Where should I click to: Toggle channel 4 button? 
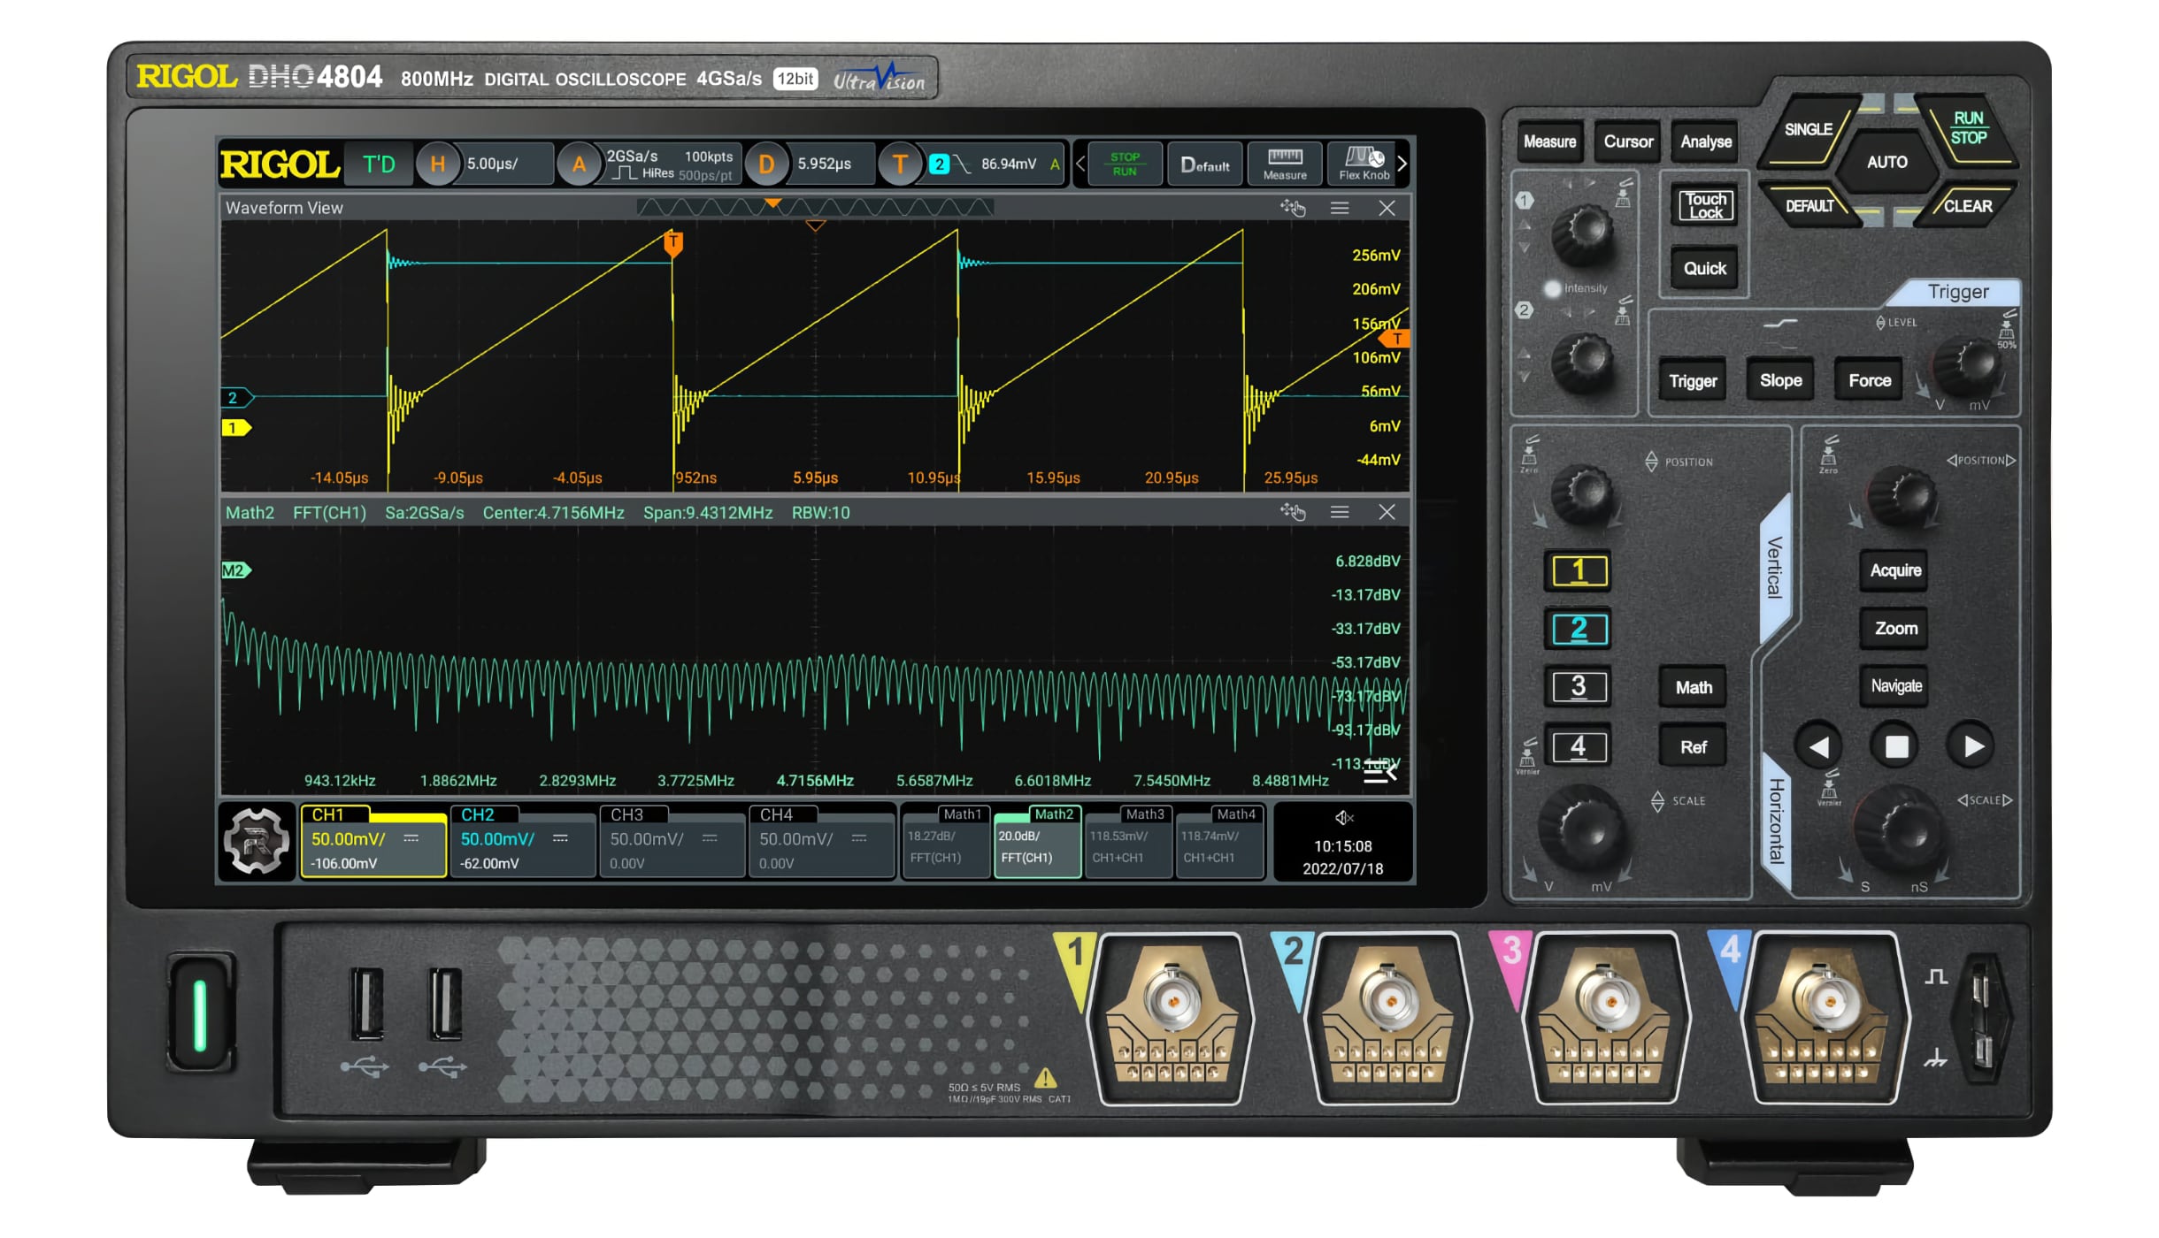click(1579, 747)
